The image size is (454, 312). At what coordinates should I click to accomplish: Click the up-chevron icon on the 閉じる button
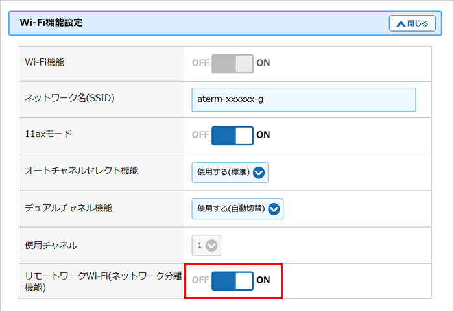(x=400, y=23)
